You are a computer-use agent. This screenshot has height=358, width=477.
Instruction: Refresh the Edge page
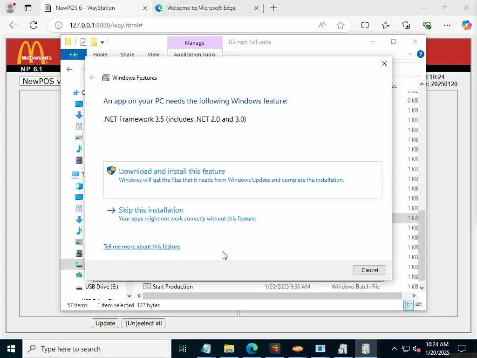(x=34, y=25)
